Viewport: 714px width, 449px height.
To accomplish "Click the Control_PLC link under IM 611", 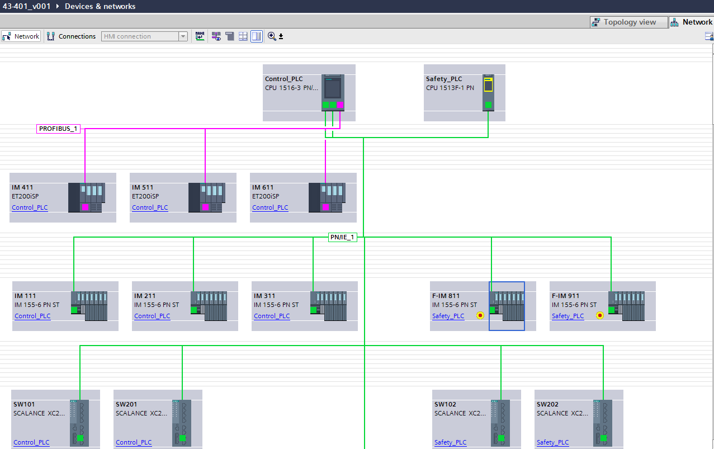I will click(270, 207).
